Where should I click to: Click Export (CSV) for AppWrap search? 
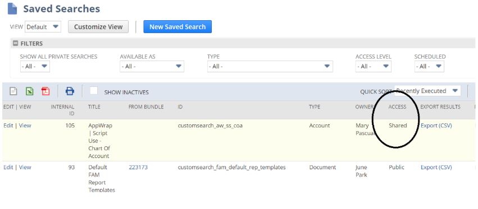point(436,126)
